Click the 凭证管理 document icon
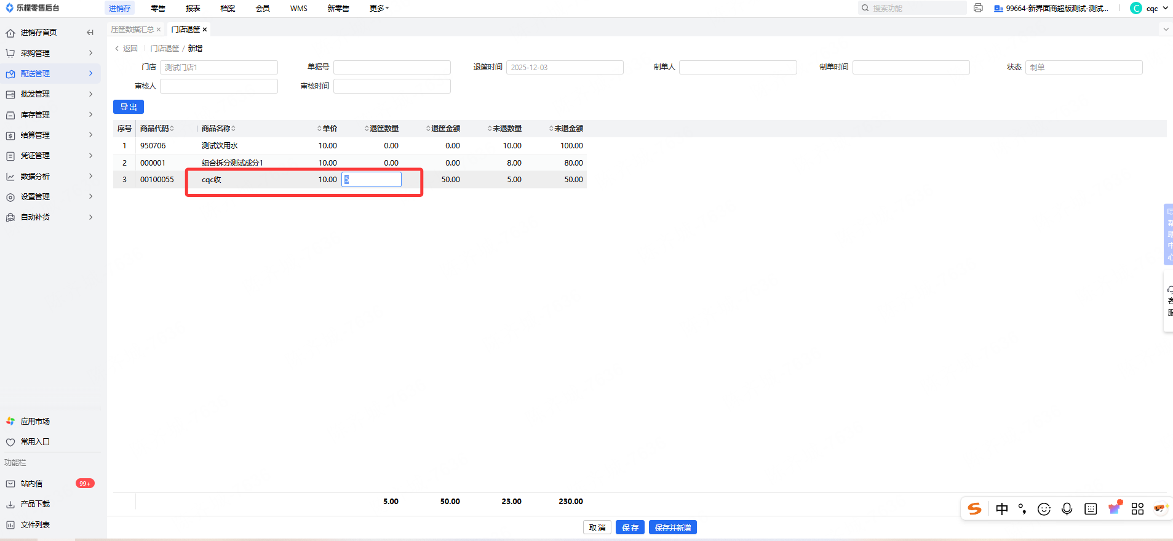 pyautogui.click(x=10, y=156)
